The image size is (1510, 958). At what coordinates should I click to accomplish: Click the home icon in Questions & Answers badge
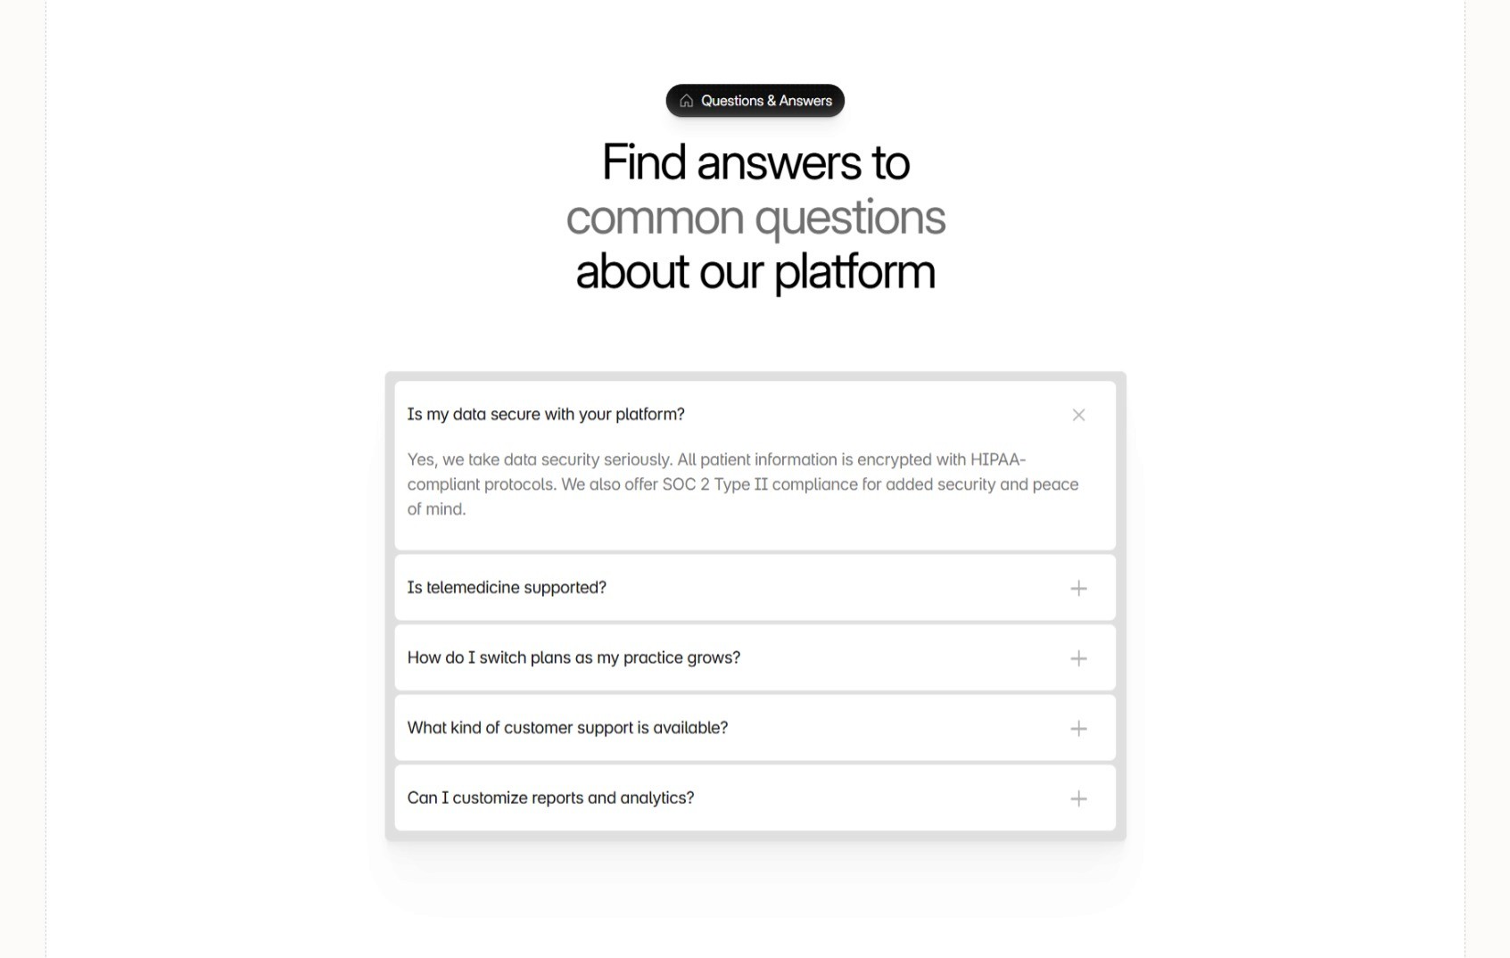coord(686,101)
